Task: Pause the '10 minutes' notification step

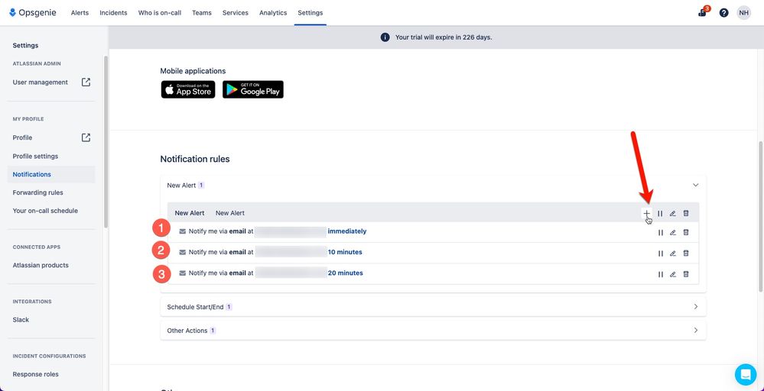Action: click(661, 254)
